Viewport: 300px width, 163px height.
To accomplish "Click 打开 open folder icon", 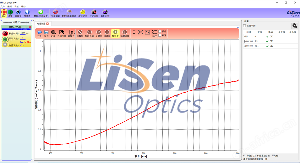I will [40, 33].
